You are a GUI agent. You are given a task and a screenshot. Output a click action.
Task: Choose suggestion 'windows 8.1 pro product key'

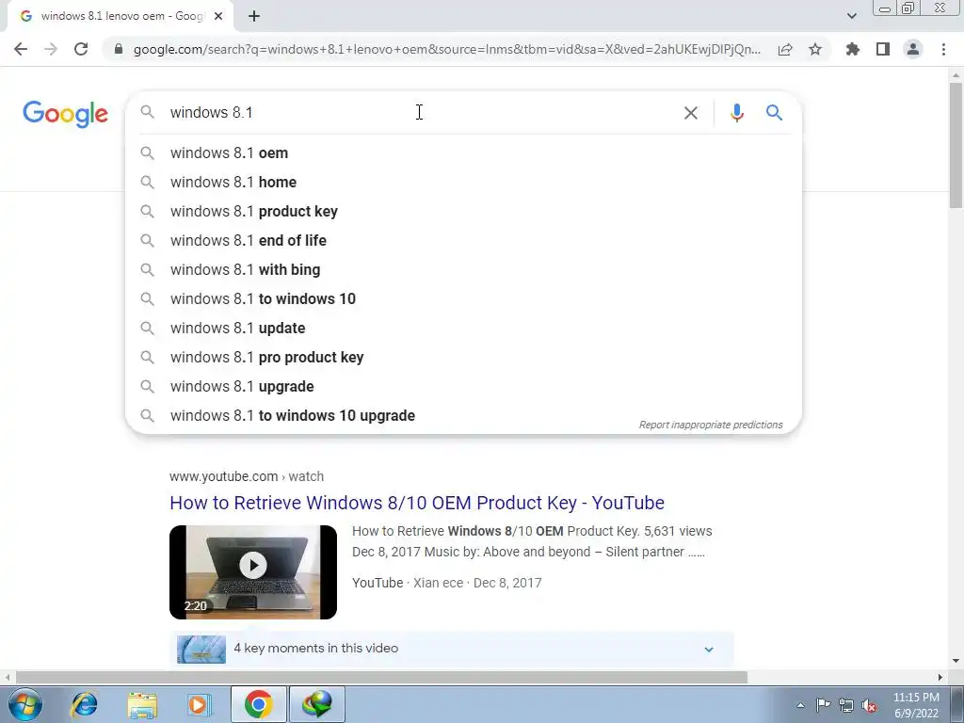(x=463, y=357)
